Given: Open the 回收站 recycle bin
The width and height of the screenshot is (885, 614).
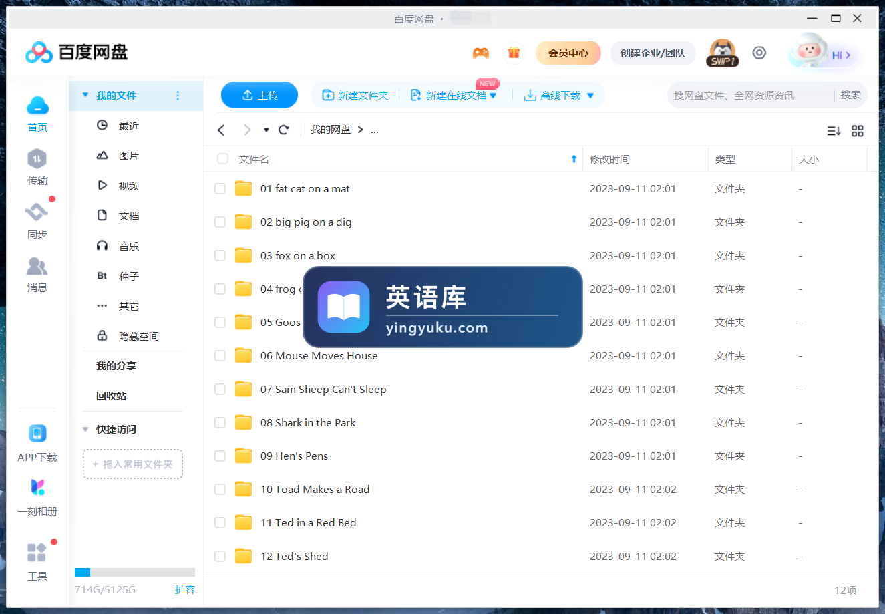Looking at the screenshot, I should (x=112, y=396).
